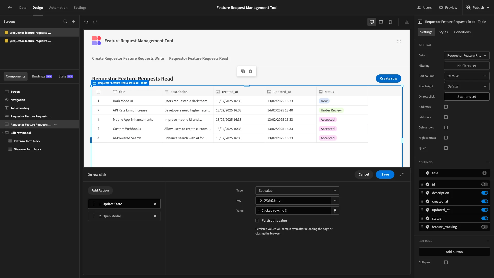Open the No filters set button
Screen dimensions: 494x278
click(x=467, y=66)
